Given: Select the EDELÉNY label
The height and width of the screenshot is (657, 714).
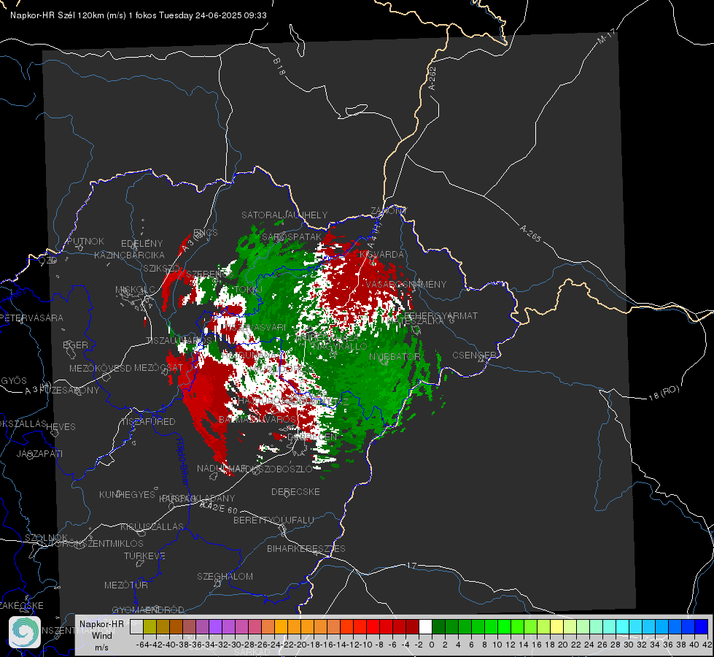Looking at the screenshot, I should (142, 244).
